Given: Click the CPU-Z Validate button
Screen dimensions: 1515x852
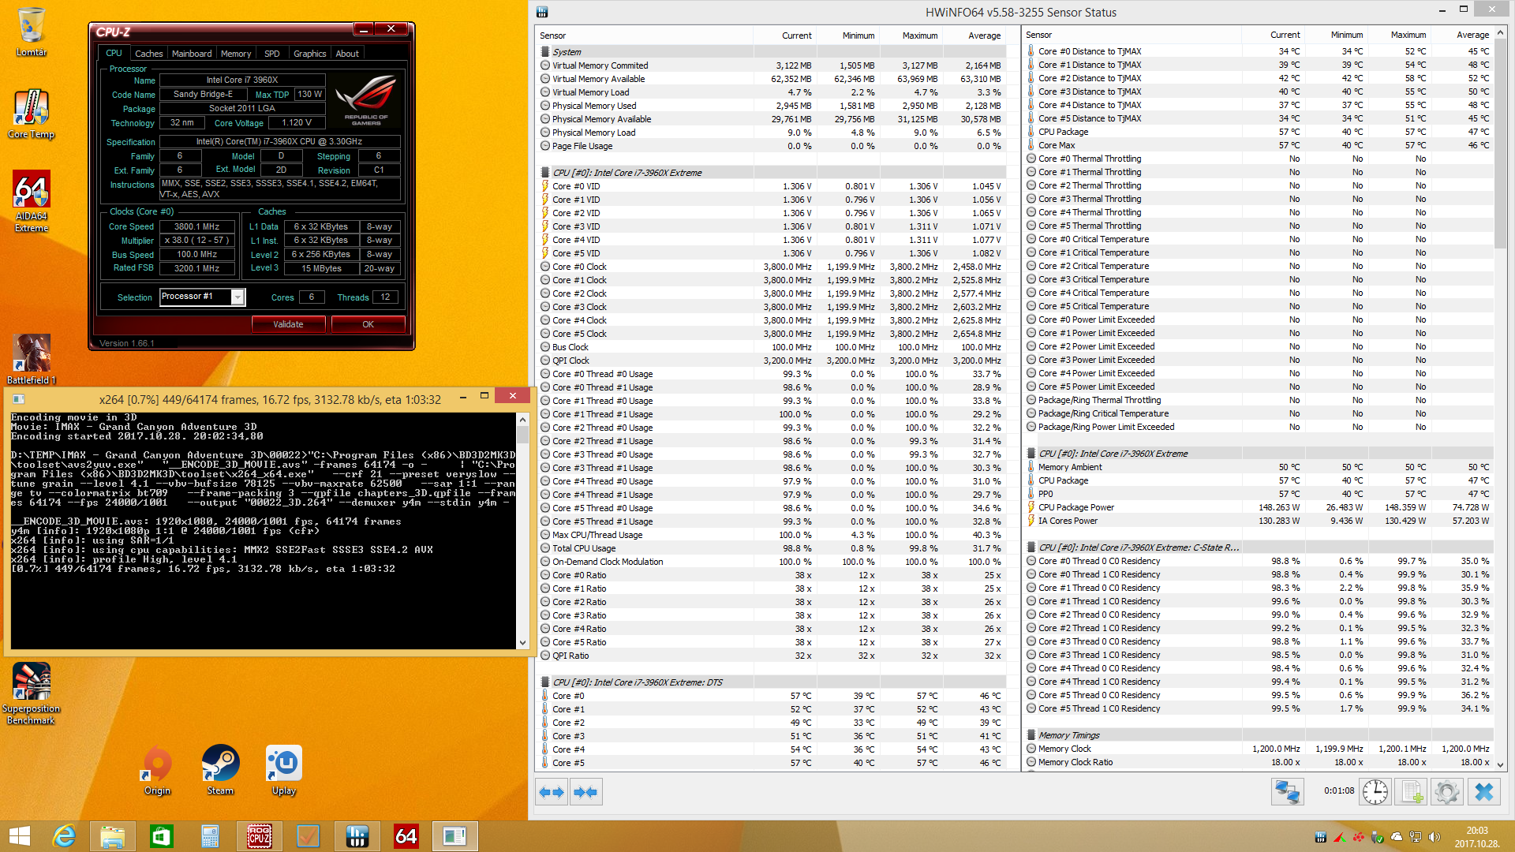Looking at the screenshot, I should coord(288,324).
